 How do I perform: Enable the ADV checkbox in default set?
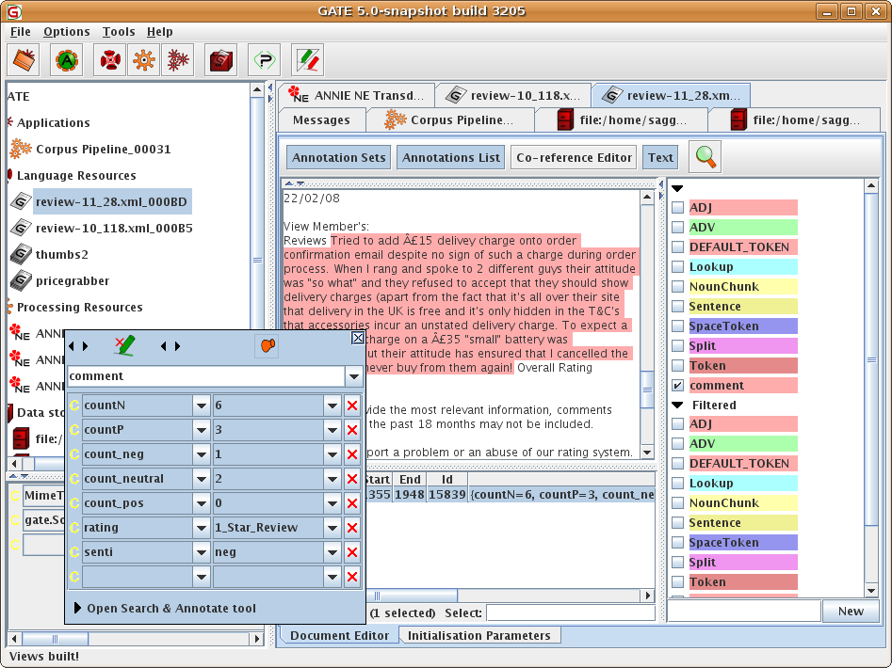[677, 227]
